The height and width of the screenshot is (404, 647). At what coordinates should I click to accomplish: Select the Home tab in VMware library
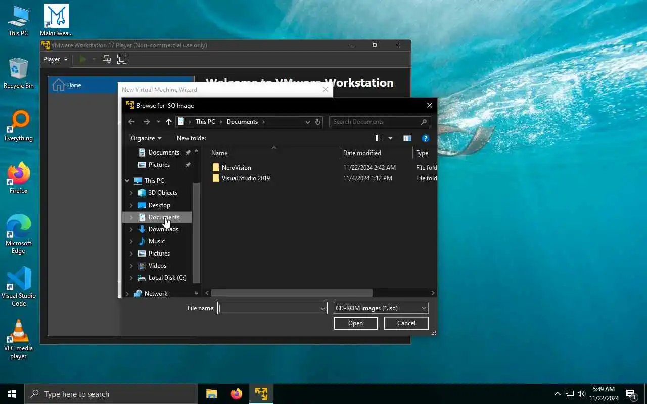[121, 85]
